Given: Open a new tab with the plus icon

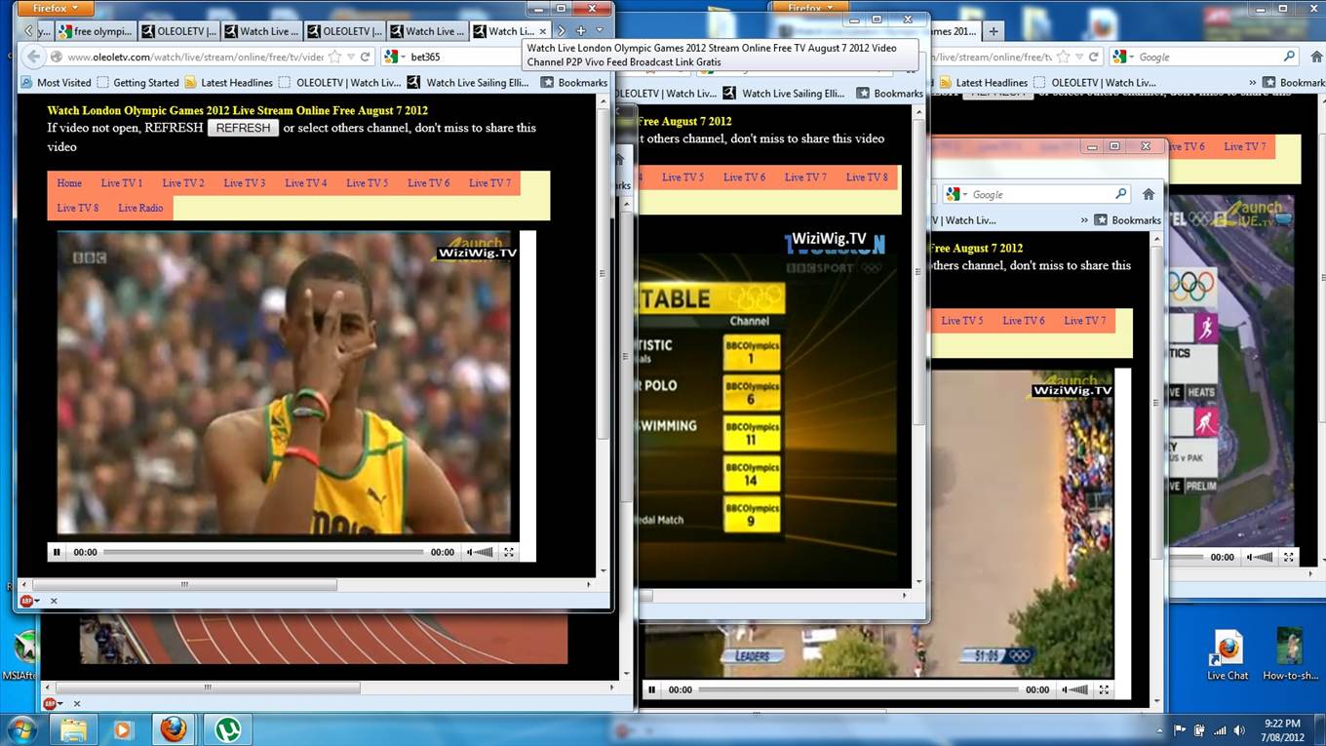Looking at the screenshot, I should pos(580,31).
